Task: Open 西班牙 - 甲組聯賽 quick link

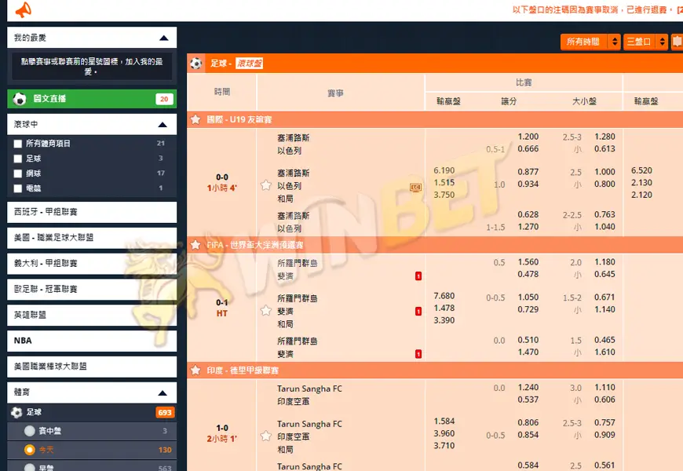Action: (x=92, y=212)
